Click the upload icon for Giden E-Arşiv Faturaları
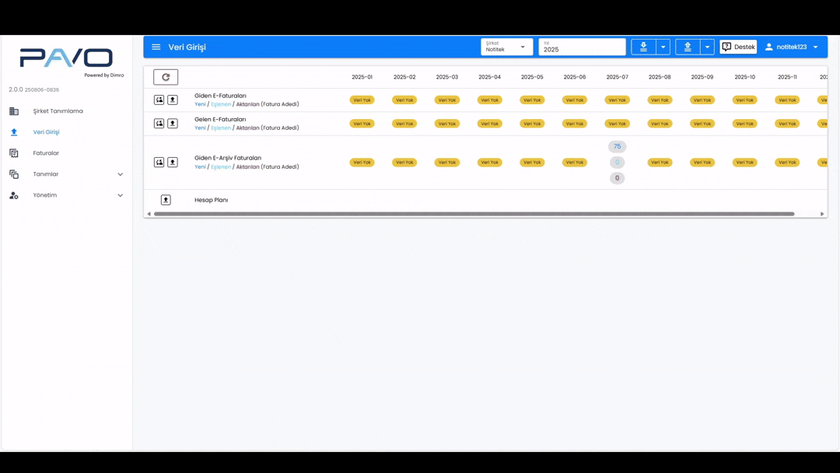 173,163
